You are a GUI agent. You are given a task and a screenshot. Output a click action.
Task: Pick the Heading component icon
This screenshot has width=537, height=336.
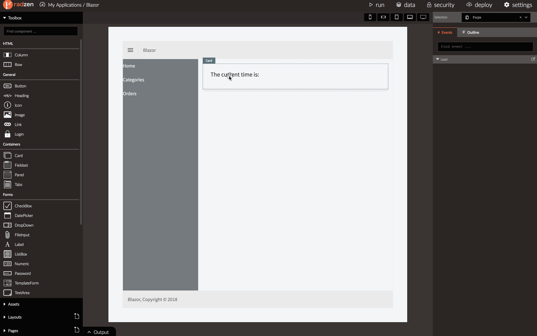(x=8, y=96)
